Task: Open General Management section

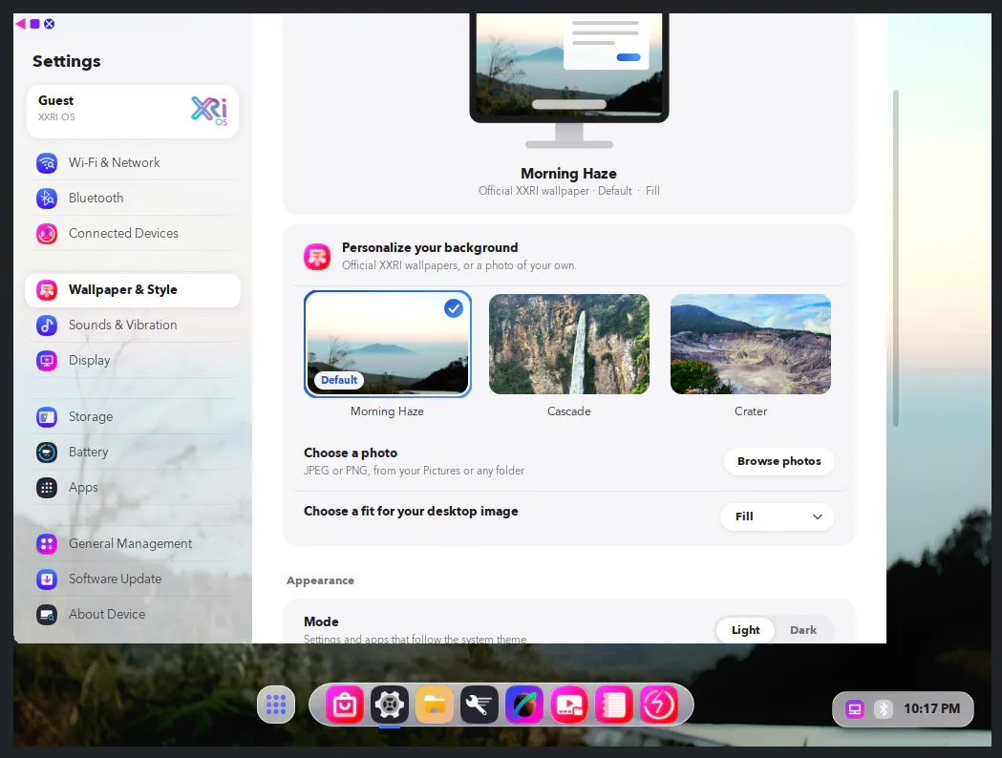Action: (133, 544)
